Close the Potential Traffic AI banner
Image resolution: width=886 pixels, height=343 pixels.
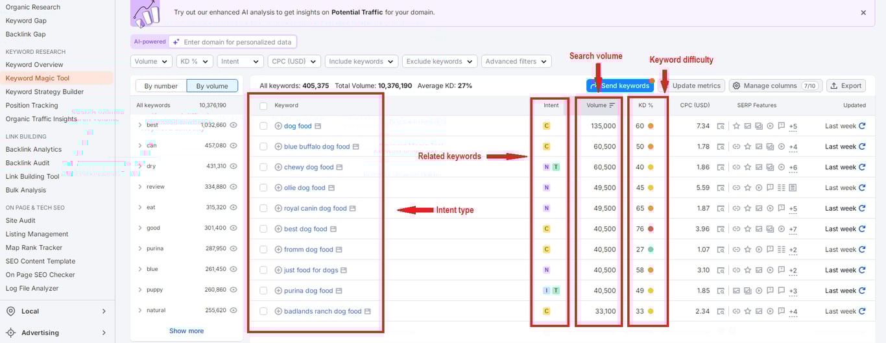click(x=863, y=12)
